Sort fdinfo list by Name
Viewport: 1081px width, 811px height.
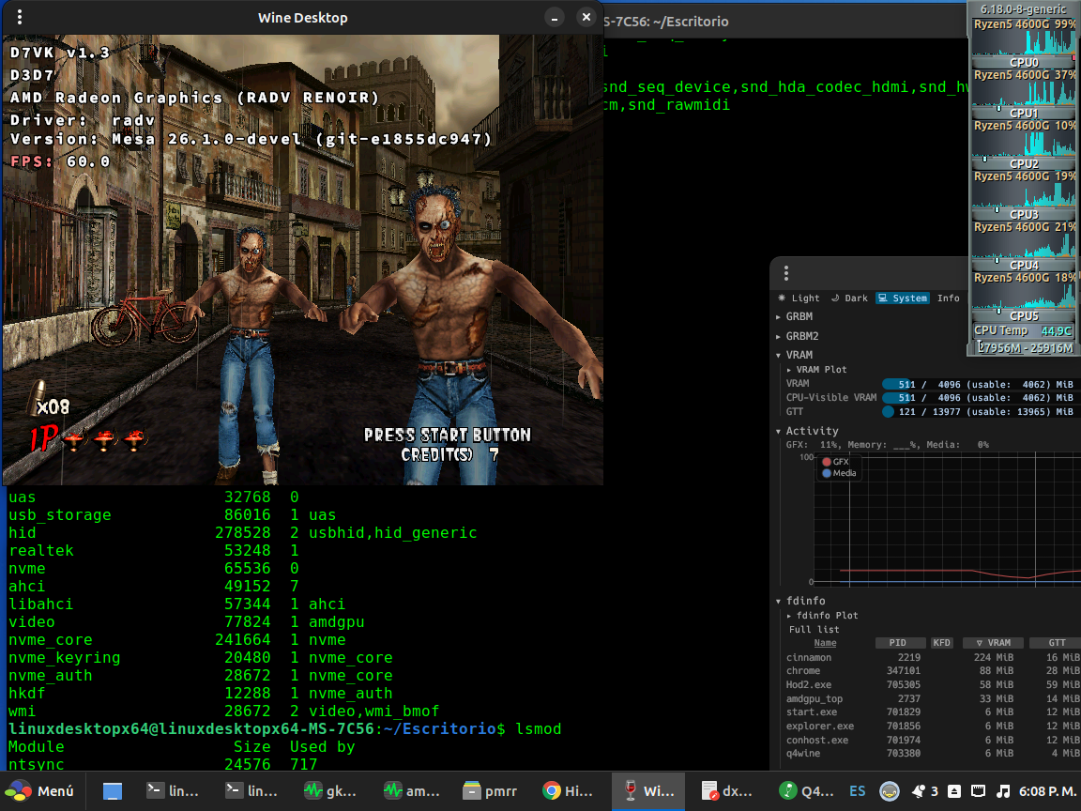825,643
